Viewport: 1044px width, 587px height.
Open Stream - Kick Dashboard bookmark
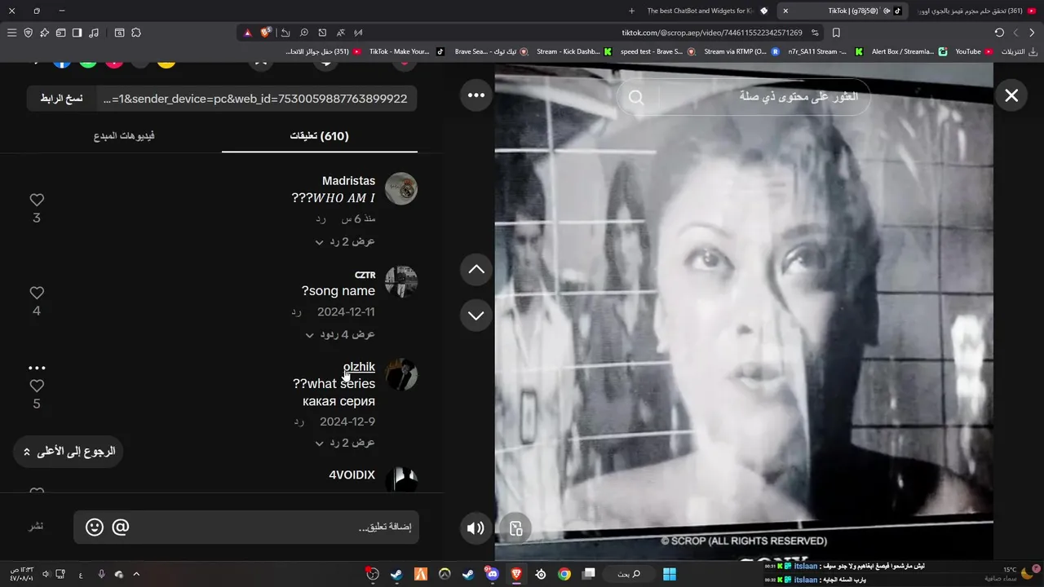click(573, 51)
